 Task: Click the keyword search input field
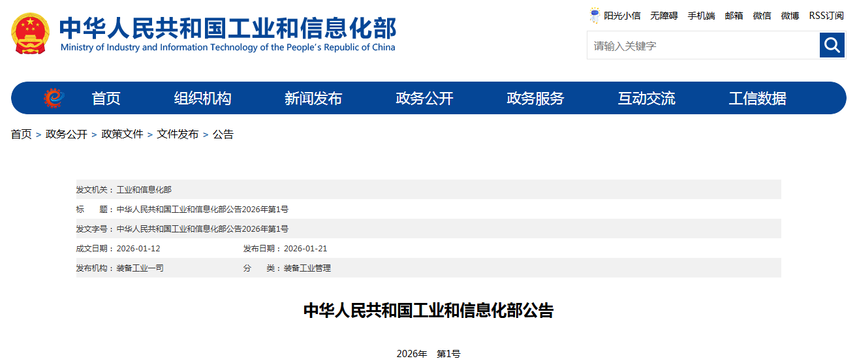(x=703, y=46)
